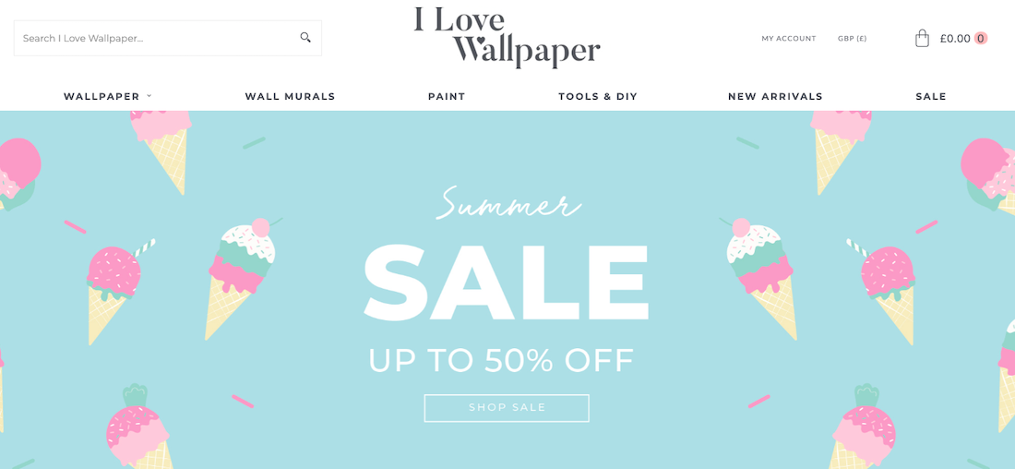Image resolution: width=1015 pixels, height=469 pixels.
Task: Open the Sale menu item
Action: 931,97
